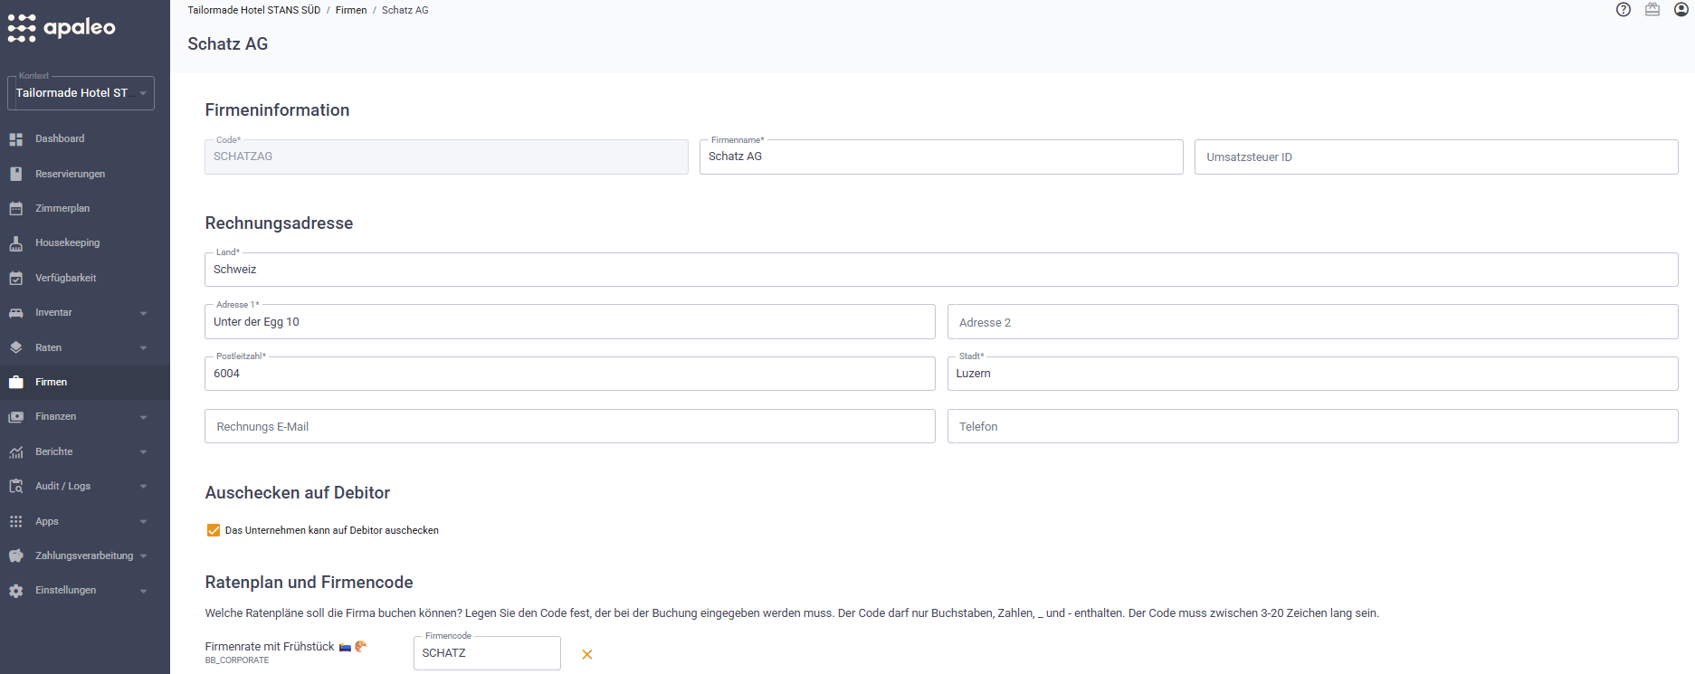The height and width of the screenshot is (674, 1695).
Task: Click the Audit / Logs icon
Action: coord(16,487)
